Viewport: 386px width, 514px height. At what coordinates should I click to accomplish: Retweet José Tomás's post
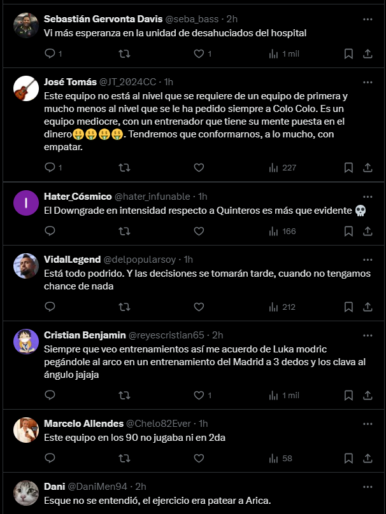click(x=124, y=168)
